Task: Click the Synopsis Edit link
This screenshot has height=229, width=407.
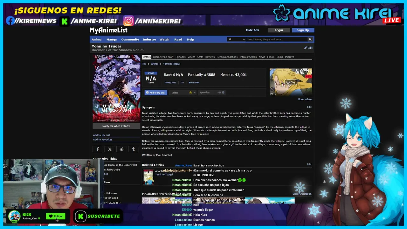Action: [x=309, y=107]
